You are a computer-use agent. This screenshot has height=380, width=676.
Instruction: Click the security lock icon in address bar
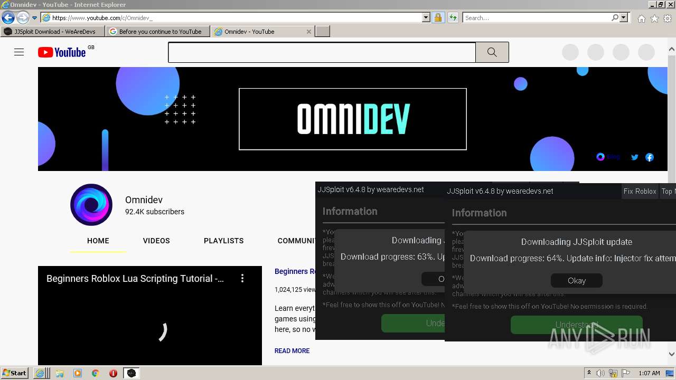(438, 17)
